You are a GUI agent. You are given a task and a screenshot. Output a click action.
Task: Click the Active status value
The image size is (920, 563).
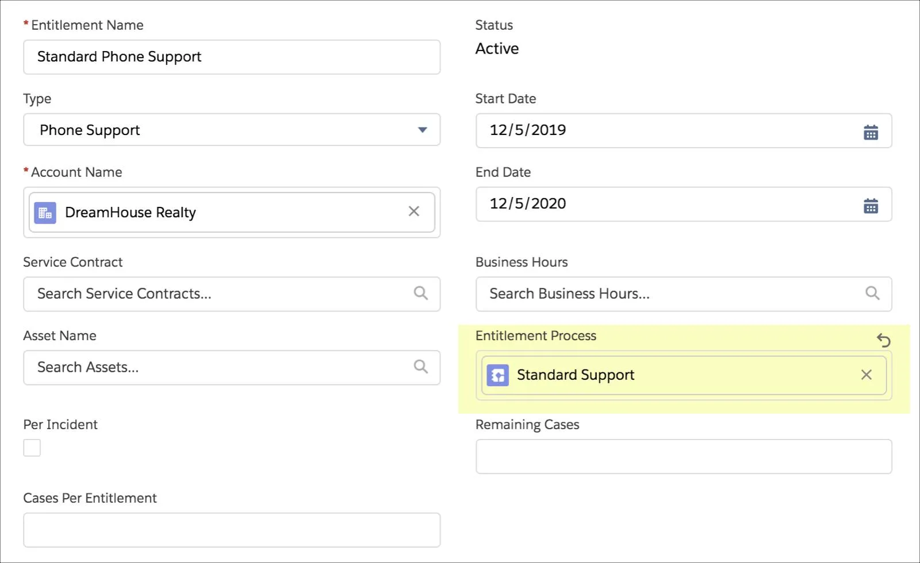tap(497, 49)
